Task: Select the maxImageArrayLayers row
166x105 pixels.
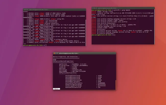Action: (83, 82)
